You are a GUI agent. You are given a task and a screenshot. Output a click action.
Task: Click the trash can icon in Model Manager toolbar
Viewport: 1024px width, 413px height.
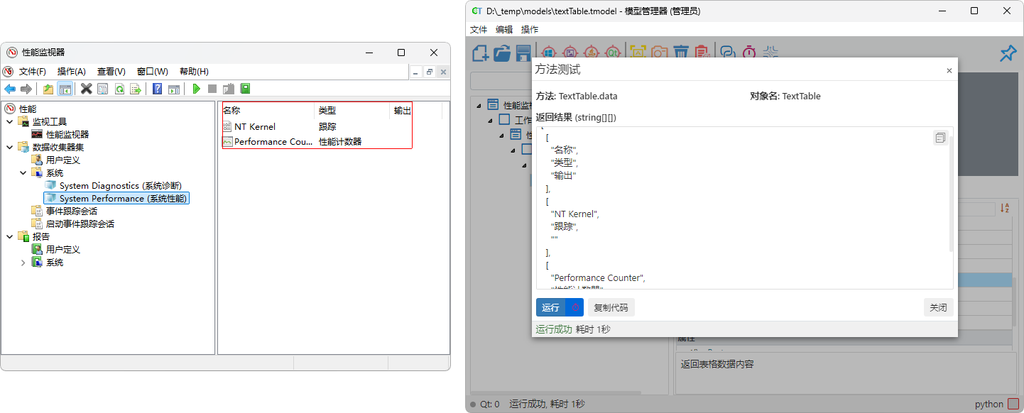[680, 53]
